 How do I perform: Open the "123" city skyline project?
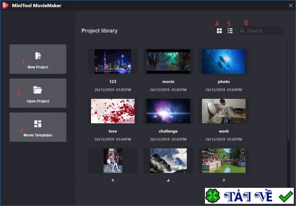113,62
